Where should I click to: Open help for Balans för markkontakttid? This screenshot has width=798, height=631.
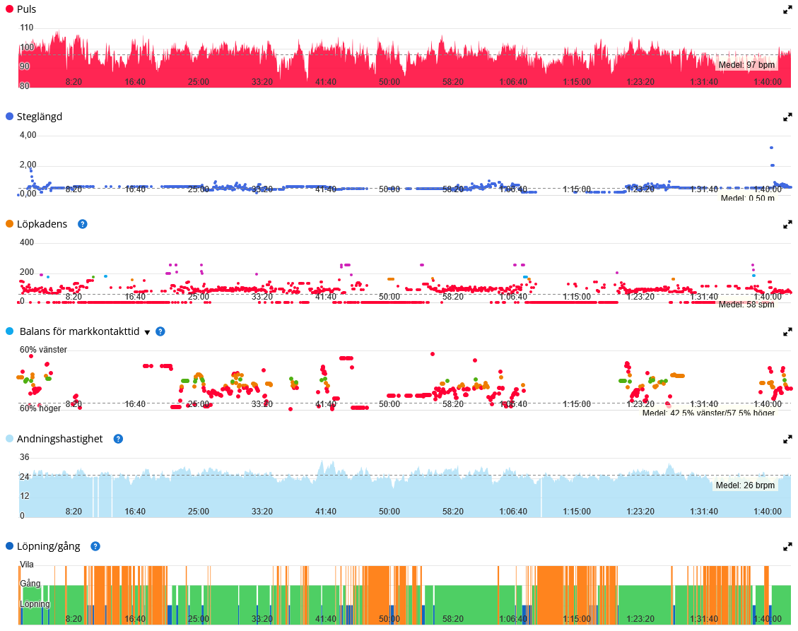160,331
